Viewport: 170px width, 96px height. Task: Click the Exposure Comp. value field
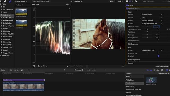(156, 26)
